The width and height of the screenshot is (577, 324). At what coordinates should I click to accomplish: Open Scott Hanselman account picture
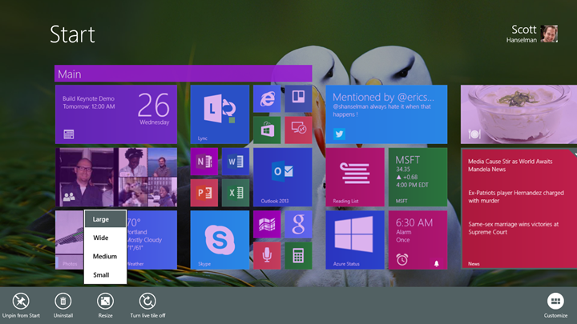coord(549,34)
